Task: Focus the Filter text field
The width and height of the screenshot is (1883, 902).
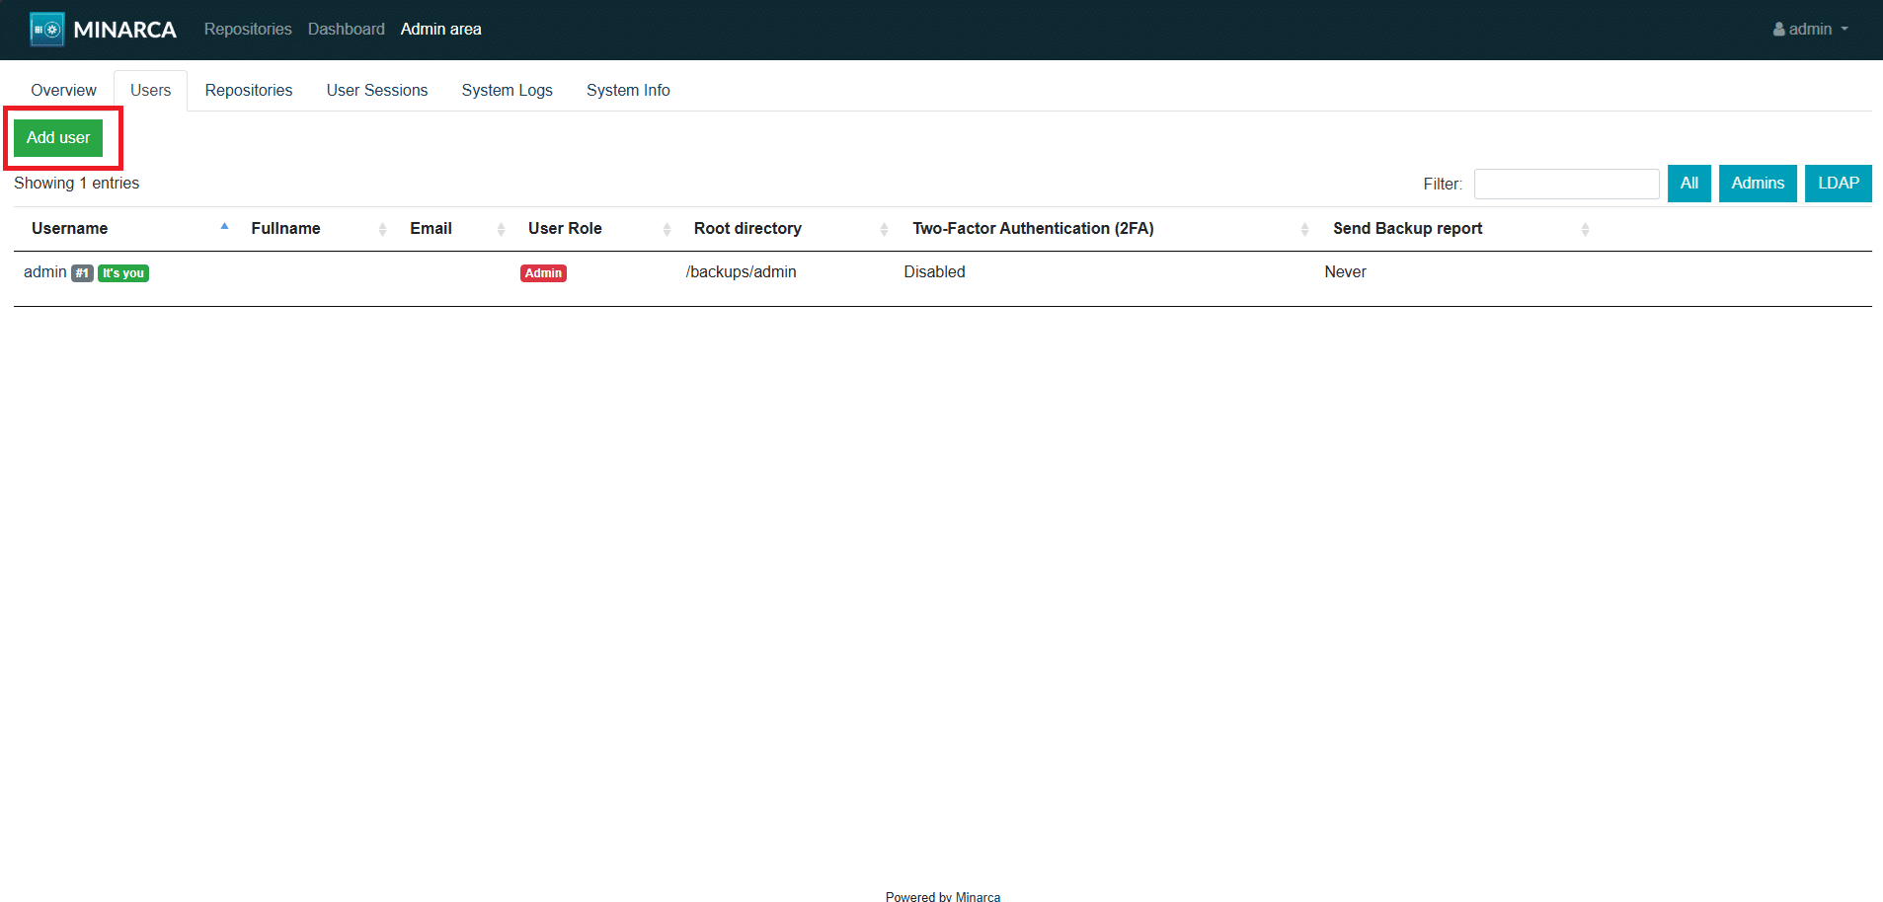Action: (1567, 184)
